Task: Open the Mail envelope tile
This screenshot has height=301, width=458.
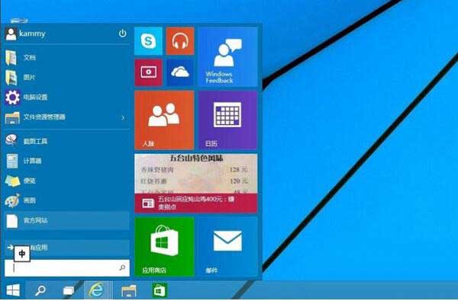Action: tap(227, 247)
